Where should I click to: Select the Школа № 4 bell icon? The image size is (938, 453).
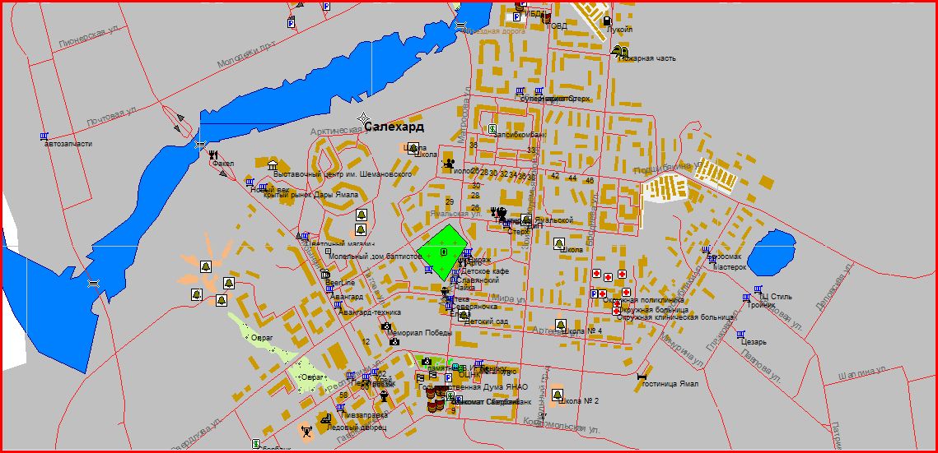[561, 325]
